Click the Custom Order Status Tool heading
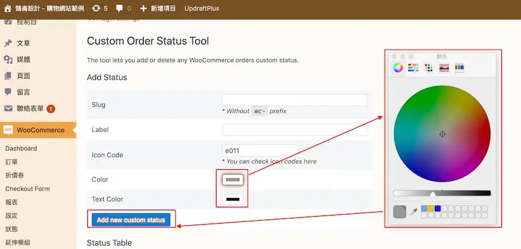The height and width of the screenshot is (249, 521). coord(148,41)
